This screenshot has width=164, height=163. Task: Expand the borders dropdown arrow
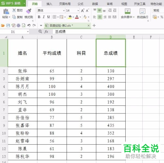pyautogui.click(x=58, y=17)
